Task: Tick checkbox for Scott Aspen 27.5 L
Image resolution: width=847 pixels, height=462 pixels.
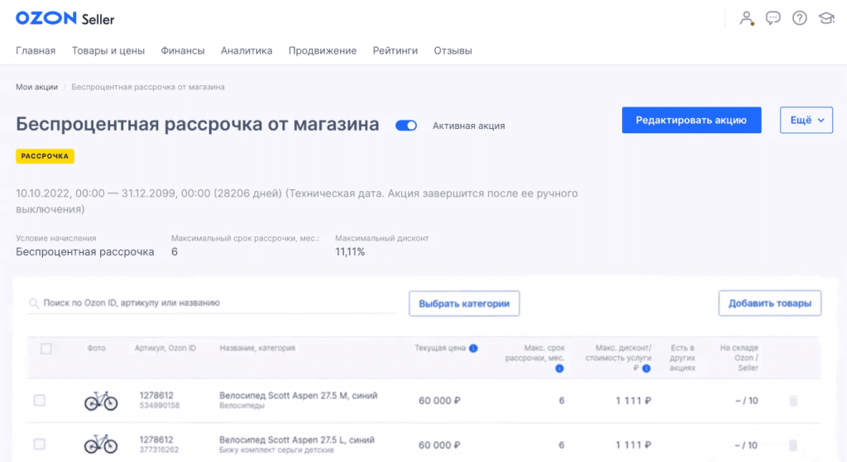Action: tap(40, 445)
